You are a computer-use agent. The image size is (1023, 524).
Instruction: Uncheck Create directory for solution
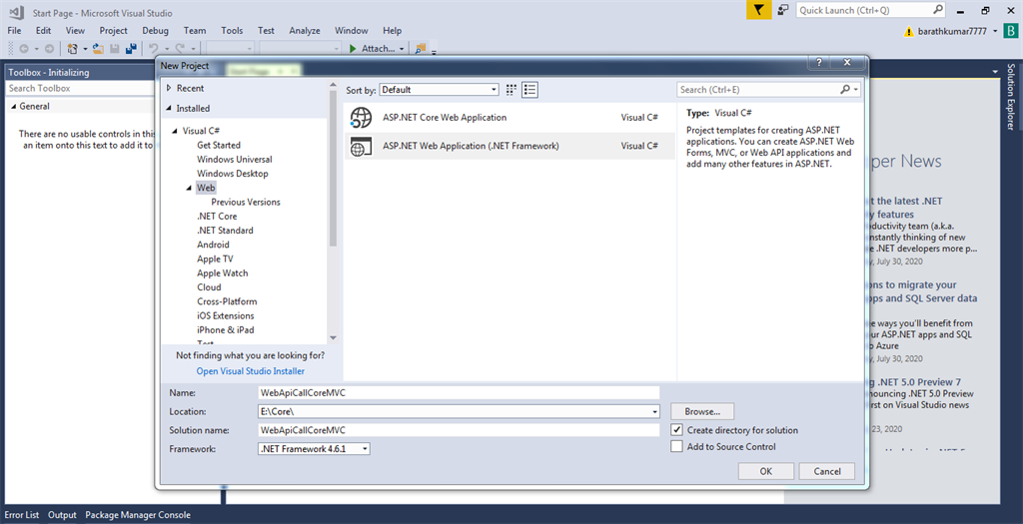676,430
